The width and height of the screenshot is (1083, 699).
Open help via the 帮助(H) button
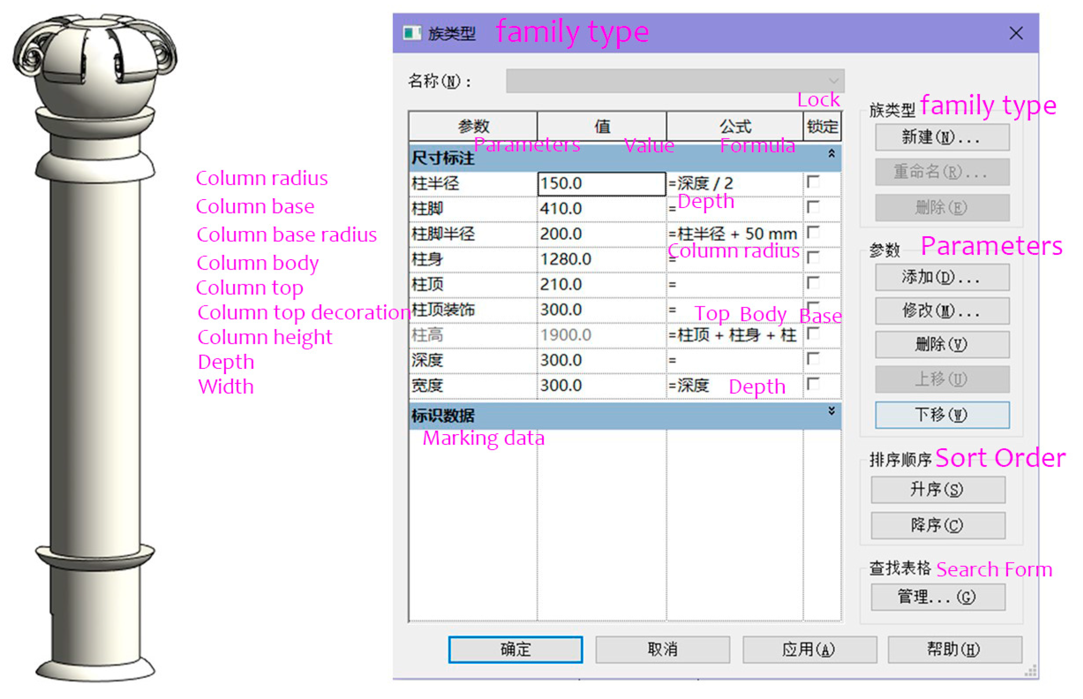pyautogui.click(x=954, y=649)
